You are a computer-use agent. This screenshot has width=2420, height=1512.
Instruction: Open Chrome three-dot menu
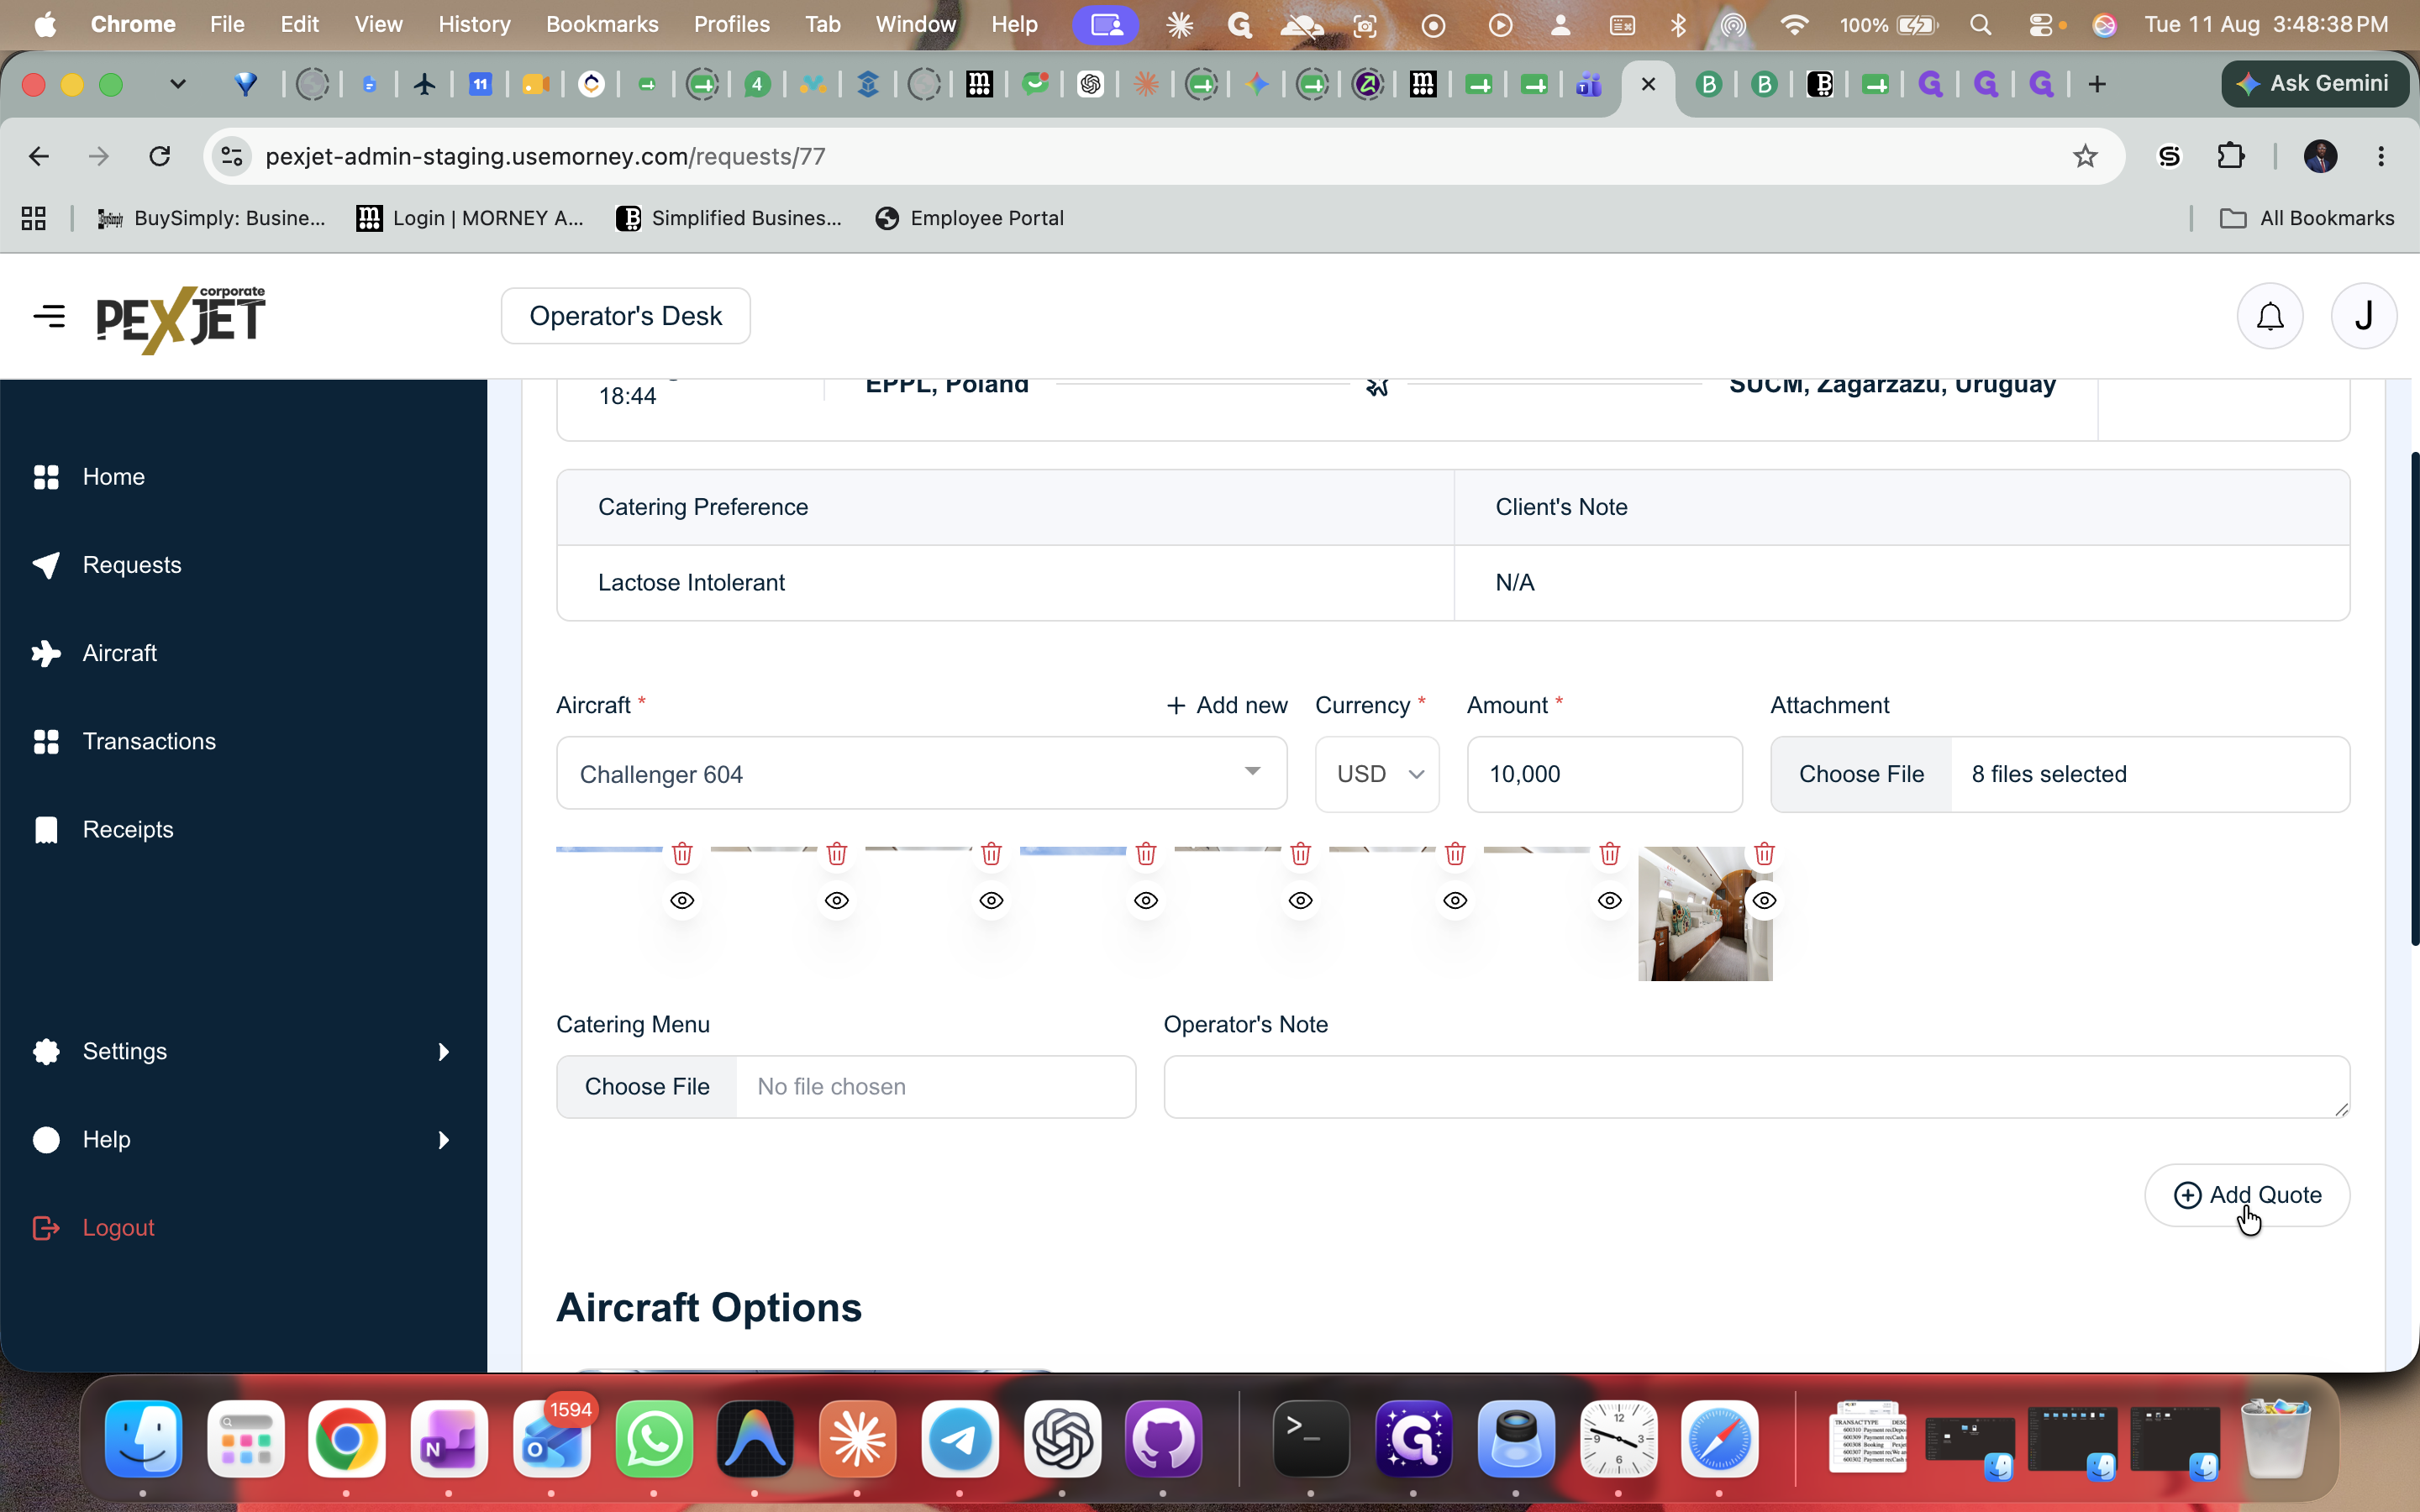click(x=2381, y=156)
